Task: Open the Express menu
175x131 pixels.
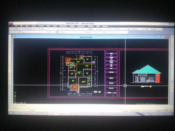Action: tap(105, 26)
